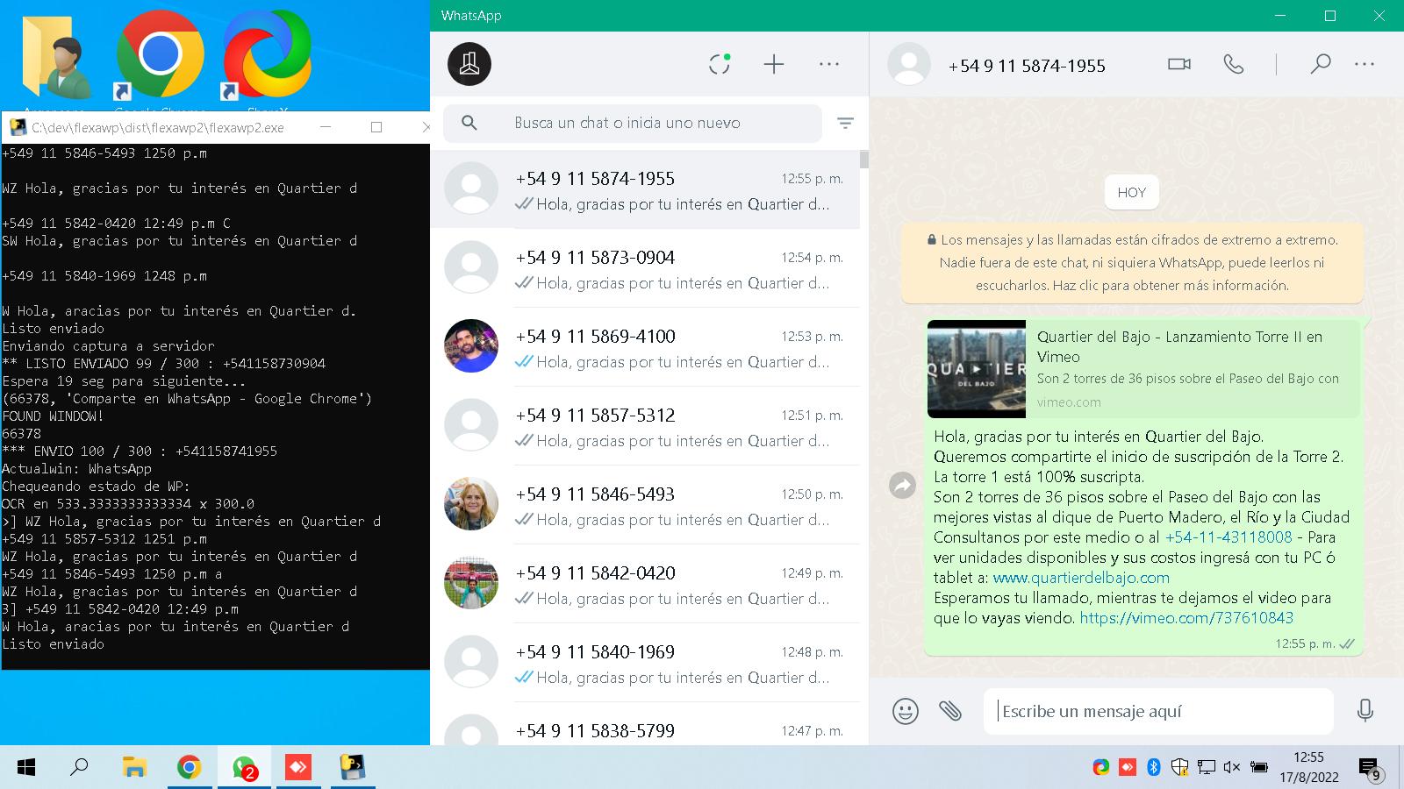Click the encryption notice banner
The height and width of the screenshot is (789, 1404).
point(1132,262)
